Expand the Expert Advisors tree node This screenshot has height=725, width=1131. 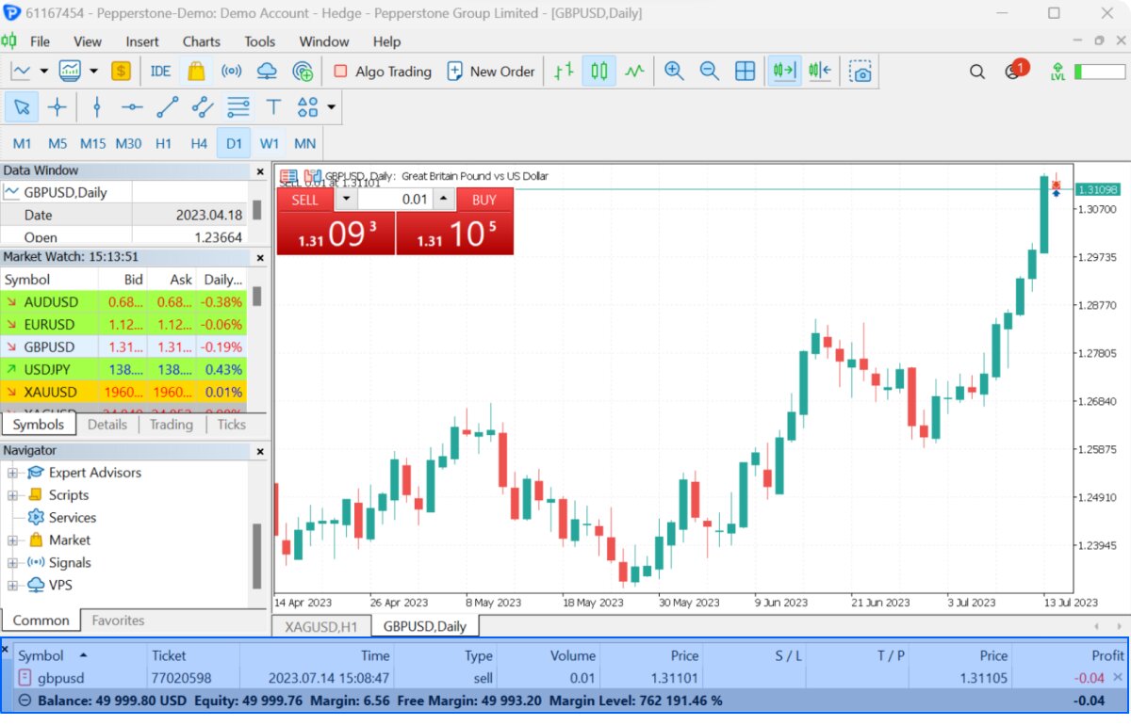13,473
